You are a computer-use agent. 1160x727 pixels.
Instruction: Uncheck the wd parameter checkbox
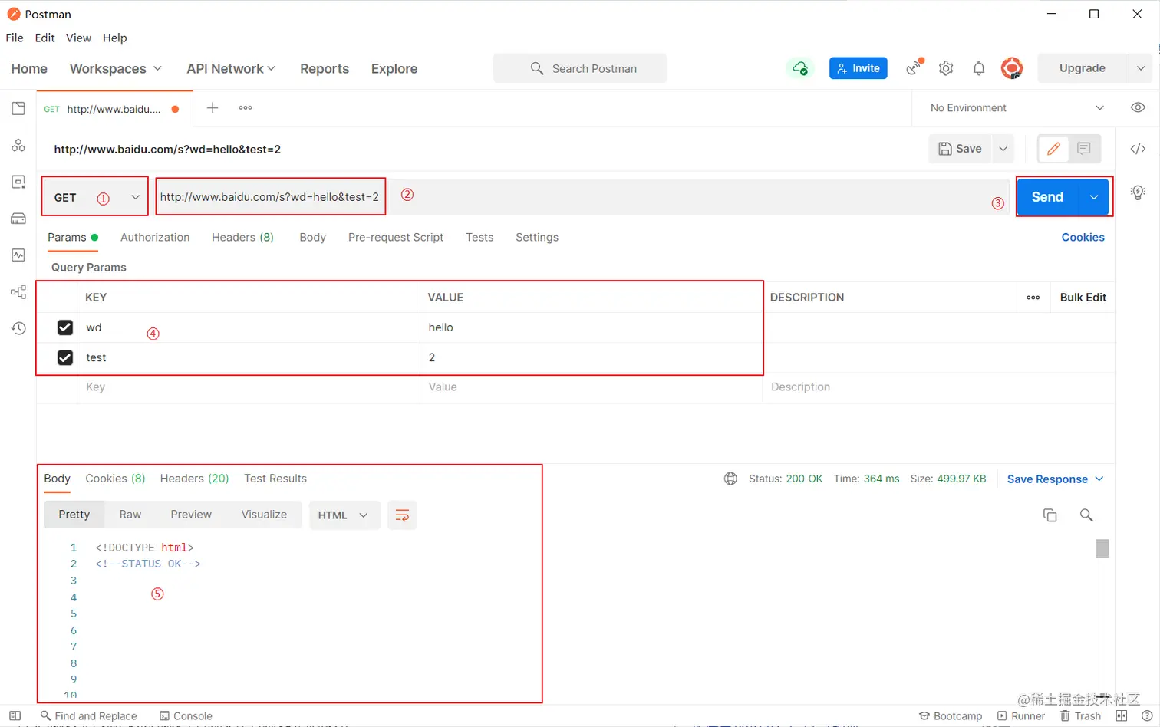(x=65, y=327)
